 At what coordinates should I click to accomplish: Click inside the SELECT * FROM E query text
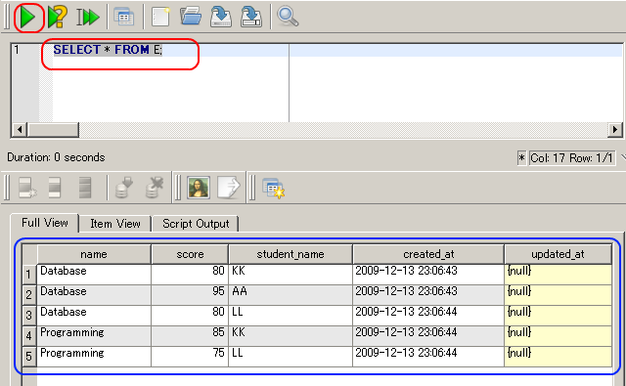pyautogui.click(x=108, y=50)
